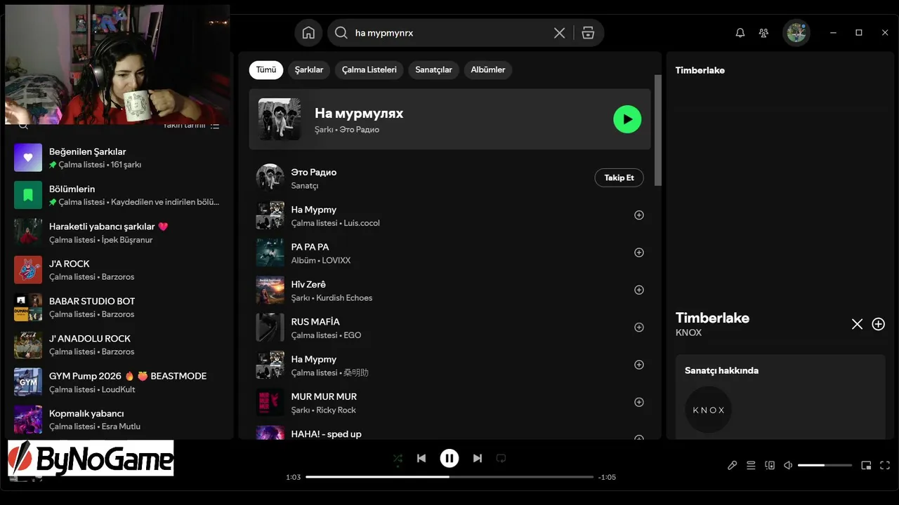Toggle shuffle playback
The height and width of the screenshot is (505, 899).
click(398, 459)
